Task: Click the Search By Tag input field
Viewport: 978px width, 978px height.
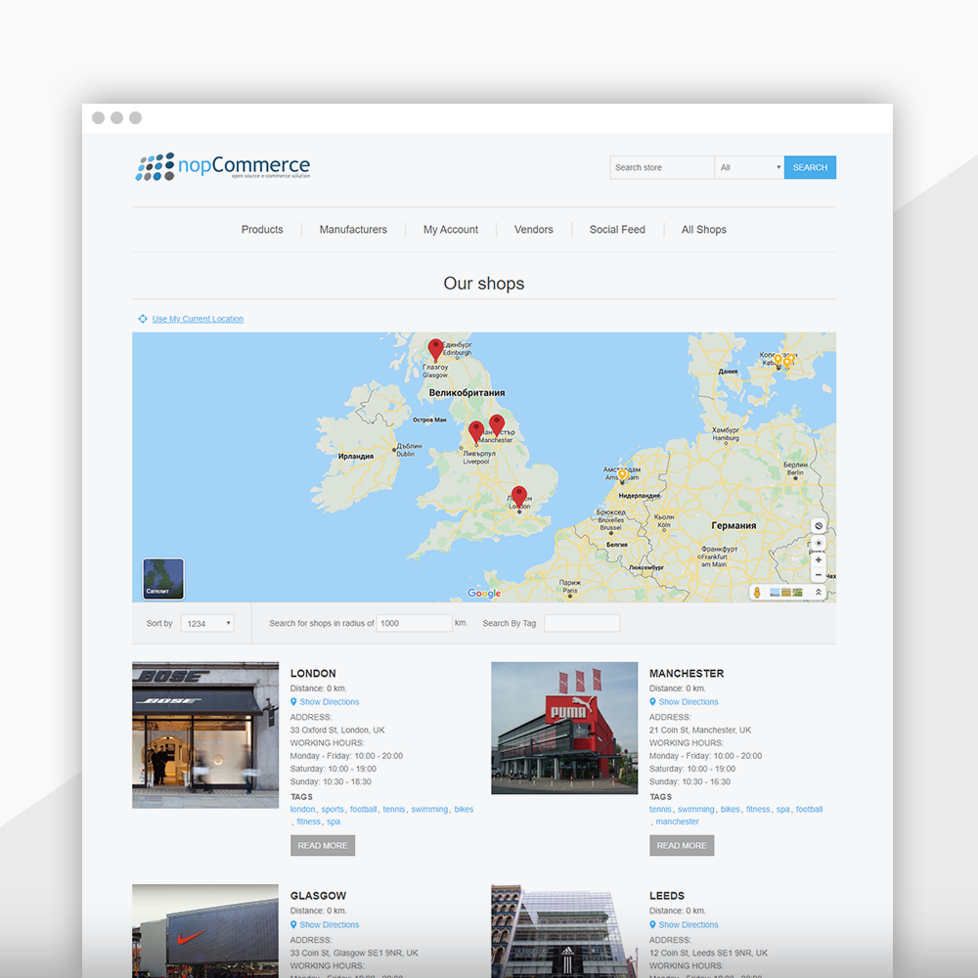Action: point(582,623)
